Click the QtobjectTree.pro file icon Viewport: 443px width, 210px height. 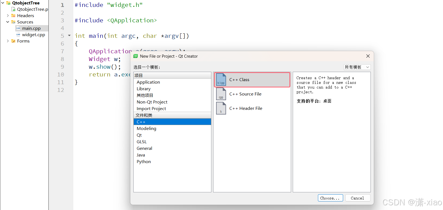point(13,9)
